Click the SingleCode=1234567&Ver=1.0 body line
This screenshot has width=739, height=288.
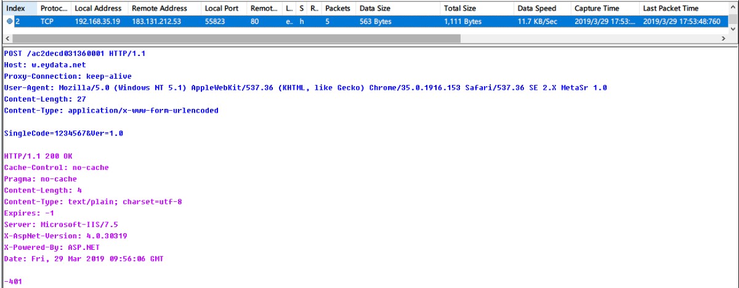point(63,134)
